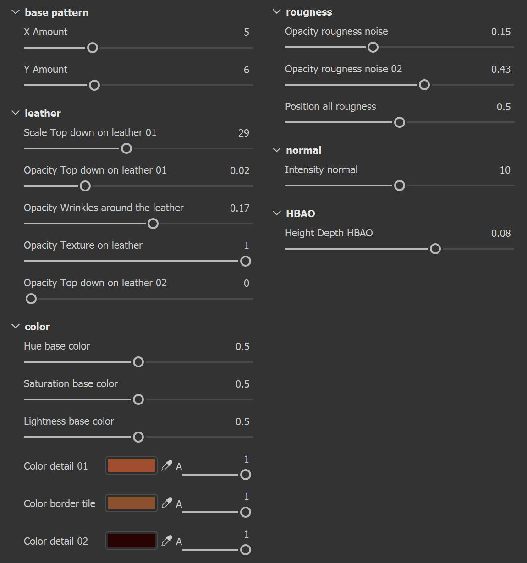The width and height of the screenshot is (527, 563).
Task: Click the Scale Top down value 29
Action: point(244,133)
